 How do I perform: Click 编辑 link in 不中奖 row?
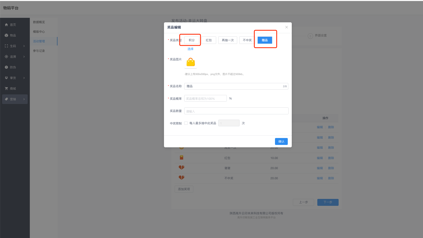pos(320,178)
